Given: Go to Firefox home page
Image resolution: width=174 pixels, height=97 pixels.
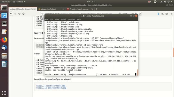Looking at the screenshot, I should (x=23, y=14).
